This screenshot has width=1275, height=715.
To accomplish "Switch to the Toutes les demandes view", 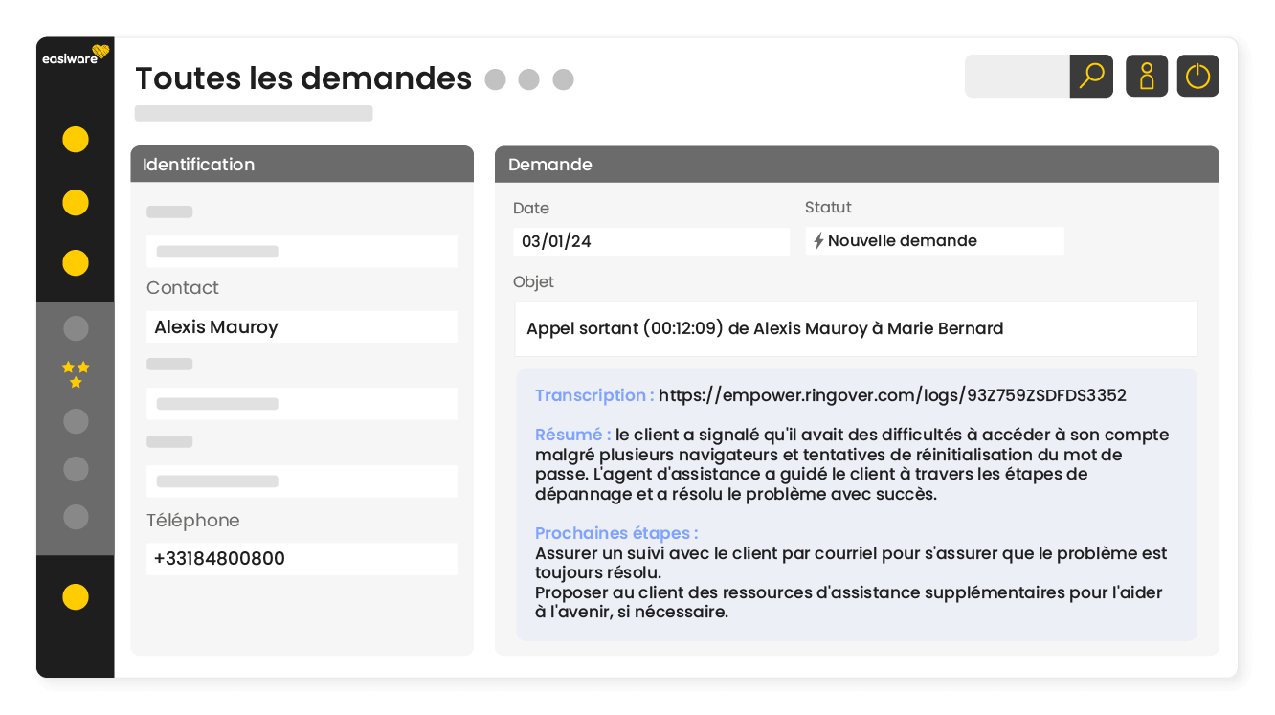I will (302, 78).
